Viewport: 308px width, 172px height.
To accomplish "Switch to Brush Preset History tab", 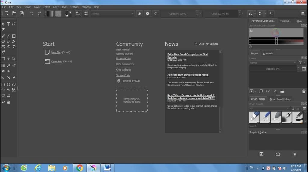I will (x=280, y=99).
